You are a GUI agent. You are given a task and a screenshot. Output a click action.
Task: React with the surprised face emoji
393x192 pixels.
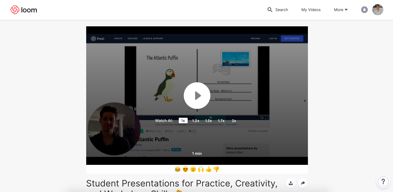(193, 169)
